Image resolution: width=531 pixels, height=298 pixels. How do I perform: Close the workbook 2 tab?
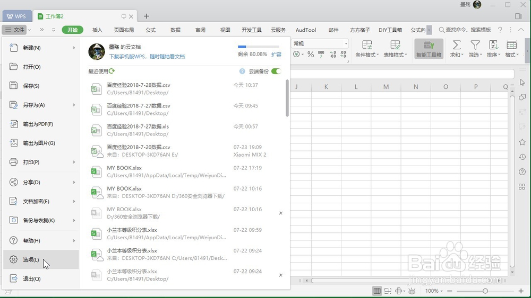coord(131,16)
